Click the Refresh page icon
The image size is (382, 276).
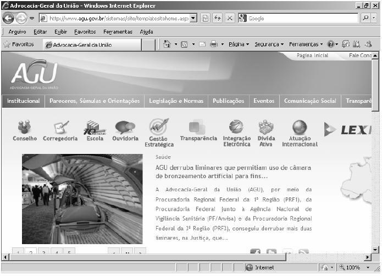click(x=218, y=18)
